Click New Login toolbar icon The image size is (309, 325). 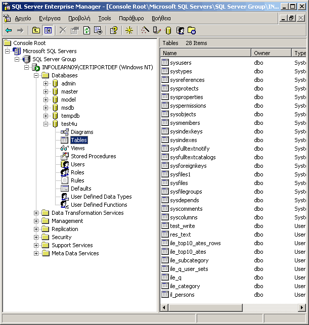point(180,31)
